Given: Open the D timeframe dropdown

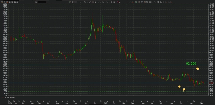Looking at the screenshot, I should tap(74, 2).
